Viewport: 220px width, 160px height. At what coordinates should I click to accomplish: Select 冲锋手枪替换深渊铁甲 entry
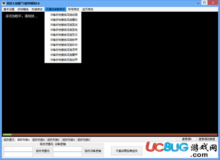(x=63, y=40)
